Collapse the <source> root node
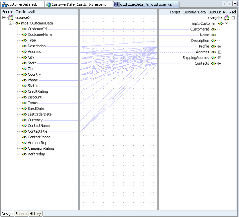The width and height of the screenshot is (239, 217). click(x=4, y=18)
